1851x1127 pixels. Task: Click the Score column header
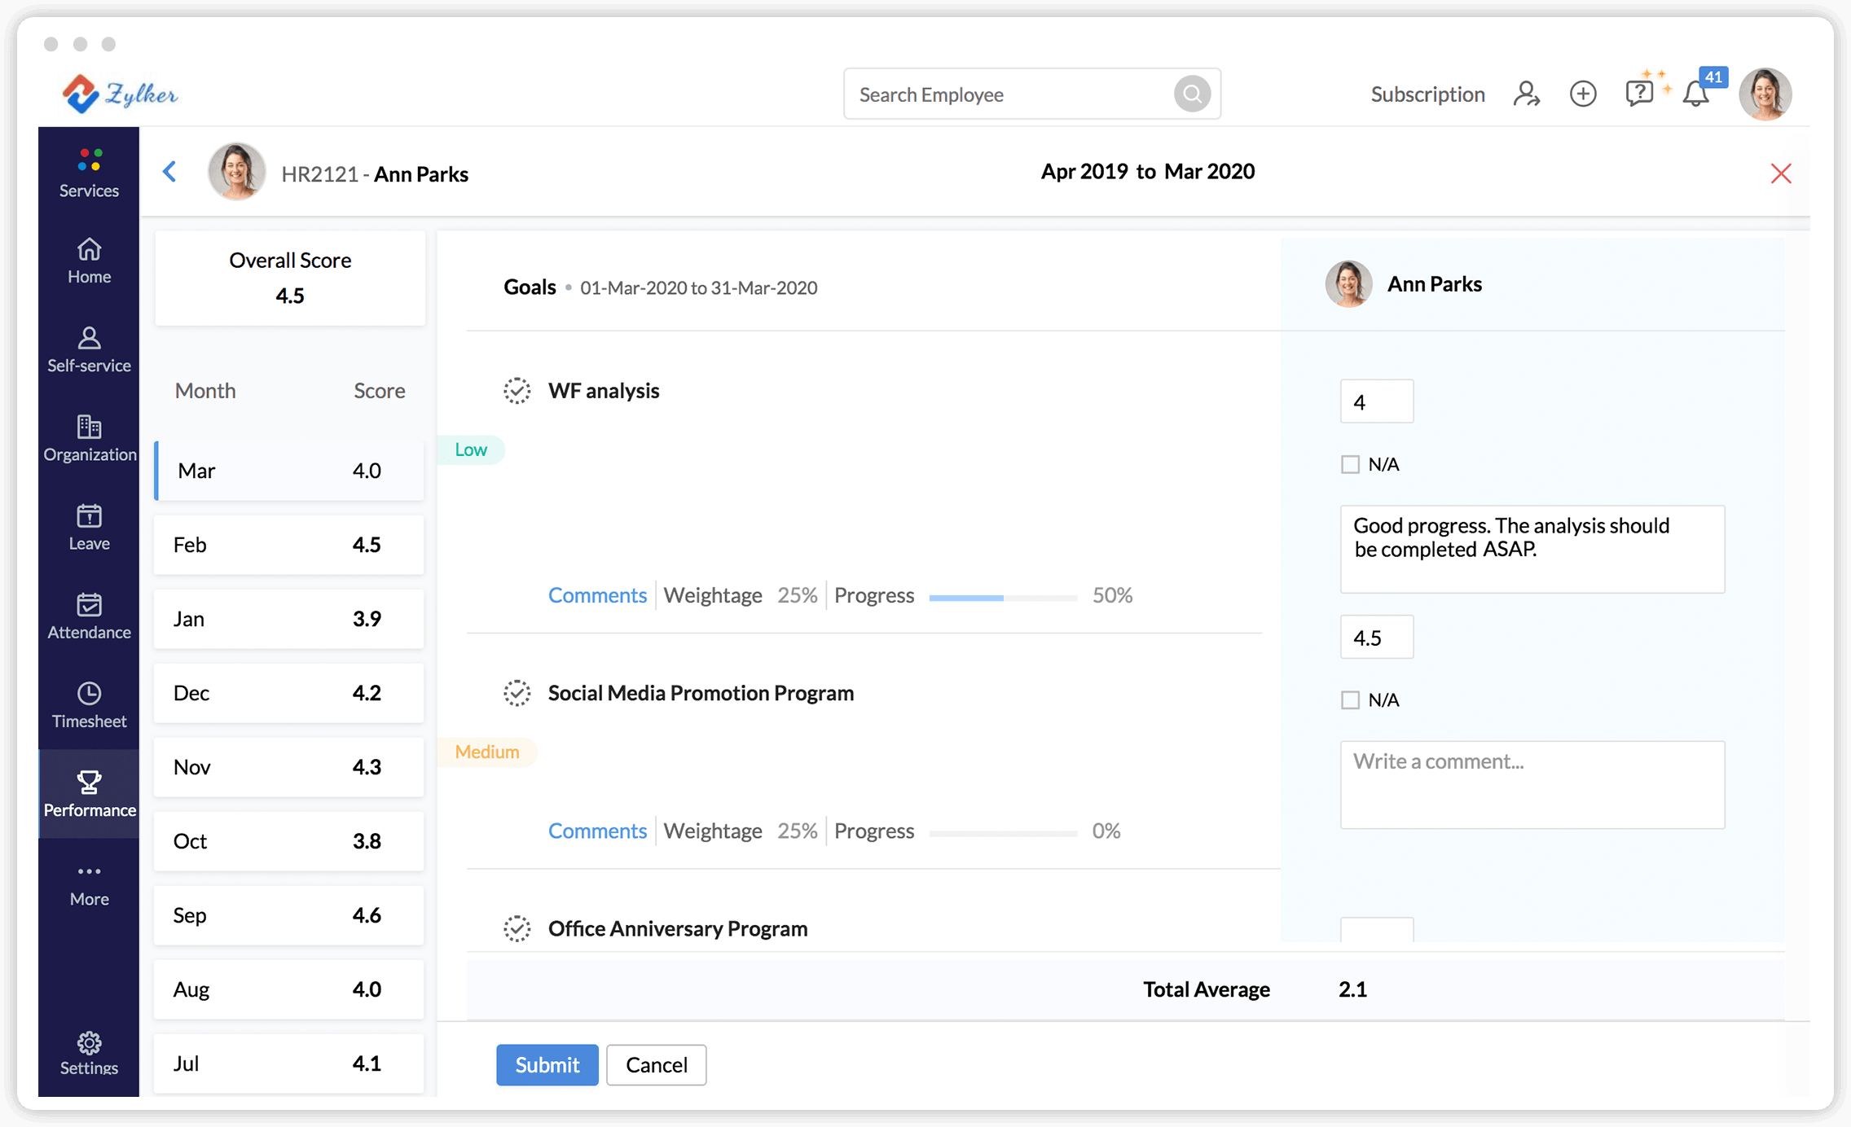(x=379, y=391)
